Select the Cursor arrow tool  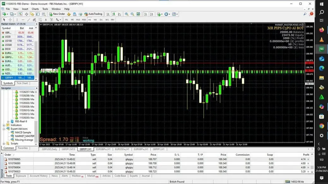[4, 20]
